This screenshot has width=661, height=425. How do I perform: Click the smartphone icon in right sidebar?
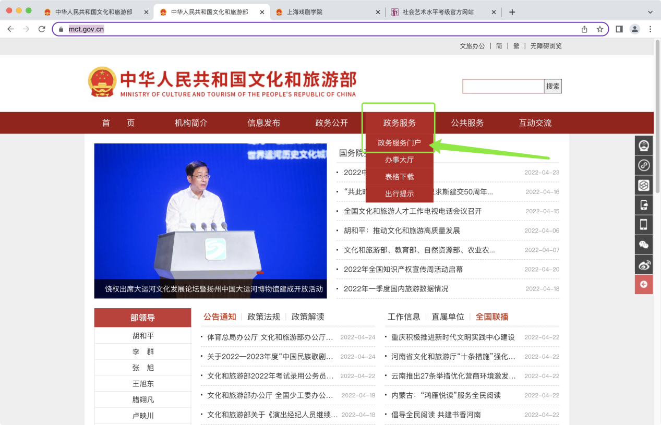[x=643, y=225]
